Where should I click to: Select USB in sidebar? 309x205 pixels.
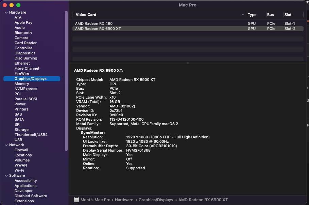[x=18, y=140]
